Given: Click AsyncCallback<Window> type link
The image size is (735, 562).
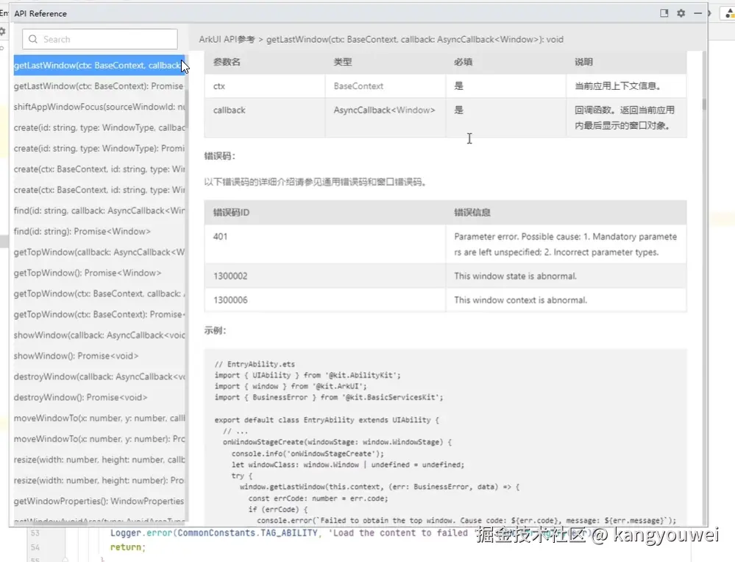Looking at the screenshot, I should pos(384,110).
